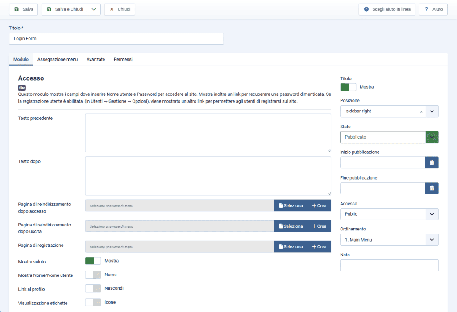Screen dimensions: 457x312
Task: Open the Accesso Public dropdown
Action: pos(389,214)
